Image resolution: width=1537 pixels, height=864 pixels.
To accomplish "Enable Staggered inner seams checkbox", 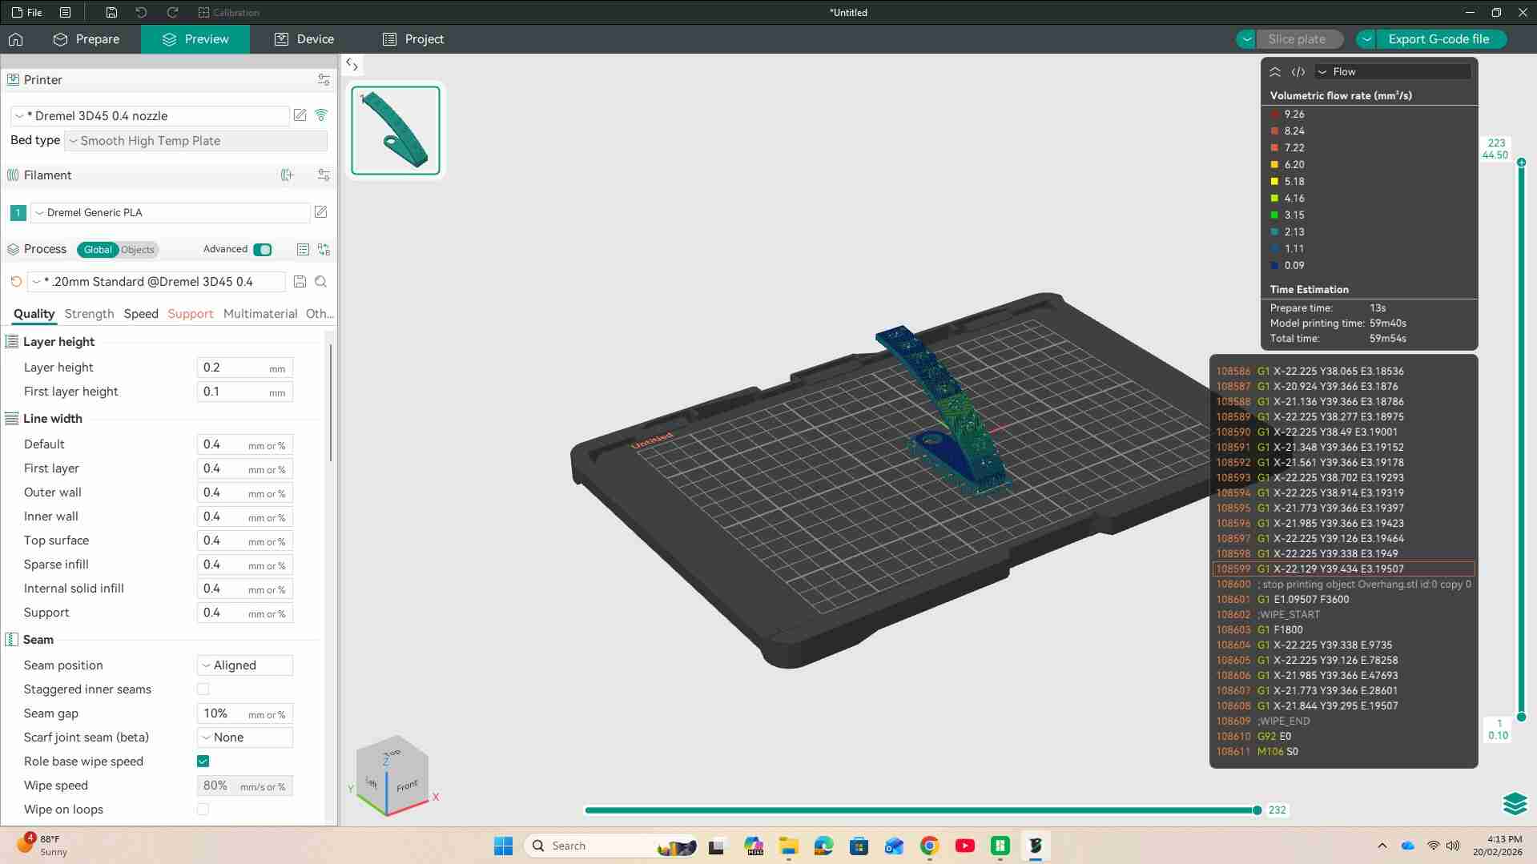I will tap(203, 689).
